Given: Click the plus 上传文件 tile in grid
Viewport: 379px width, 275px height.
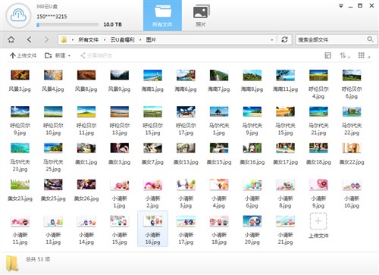Looking at the screenshot, I should pyautogui.click(x=318, y=221).
